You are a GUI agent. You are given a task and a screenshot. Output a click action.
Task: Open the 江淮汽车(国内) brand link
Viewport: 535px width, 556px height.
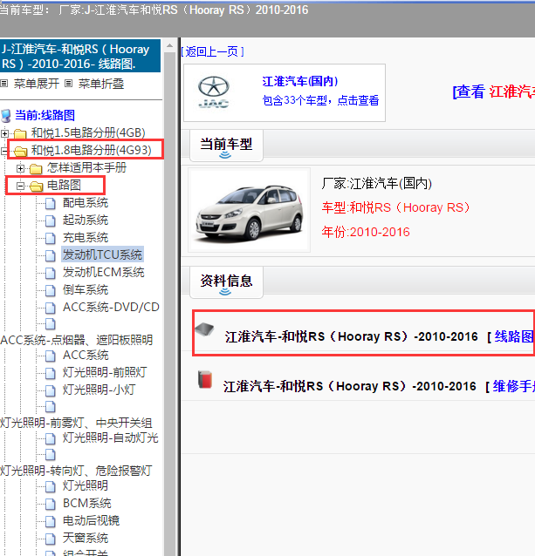click(x=299, y=81)
